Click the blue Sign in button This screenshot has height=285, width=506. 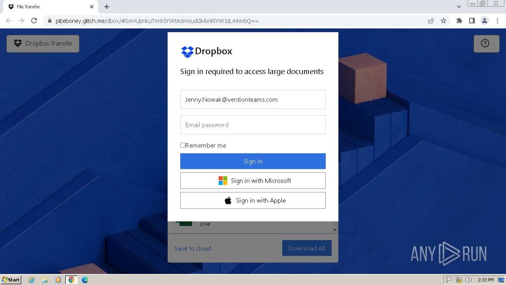[253, 161]
